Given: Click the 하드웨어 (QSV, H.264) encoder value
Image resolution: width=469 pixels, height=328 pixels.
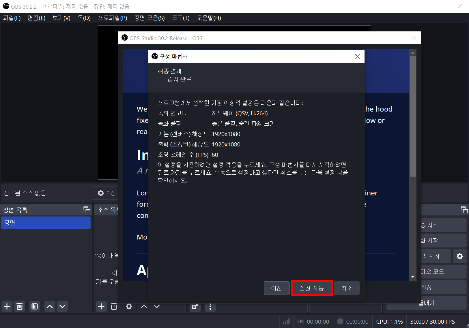Looking at the screenshot, I should click(x=240, y=113).
